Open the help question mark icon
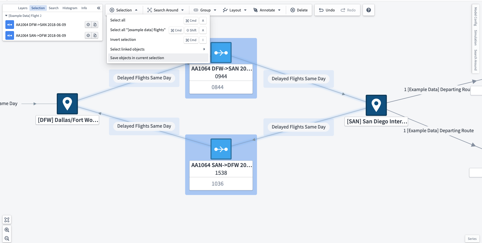Image resolution: width=482 pixels, height=243 pixels. (369, 10)
